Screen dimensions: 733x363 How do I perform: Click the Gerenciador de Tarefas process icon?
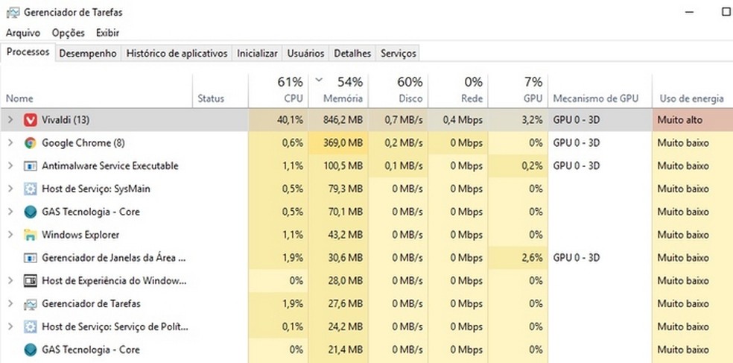[x=31, y=303]
